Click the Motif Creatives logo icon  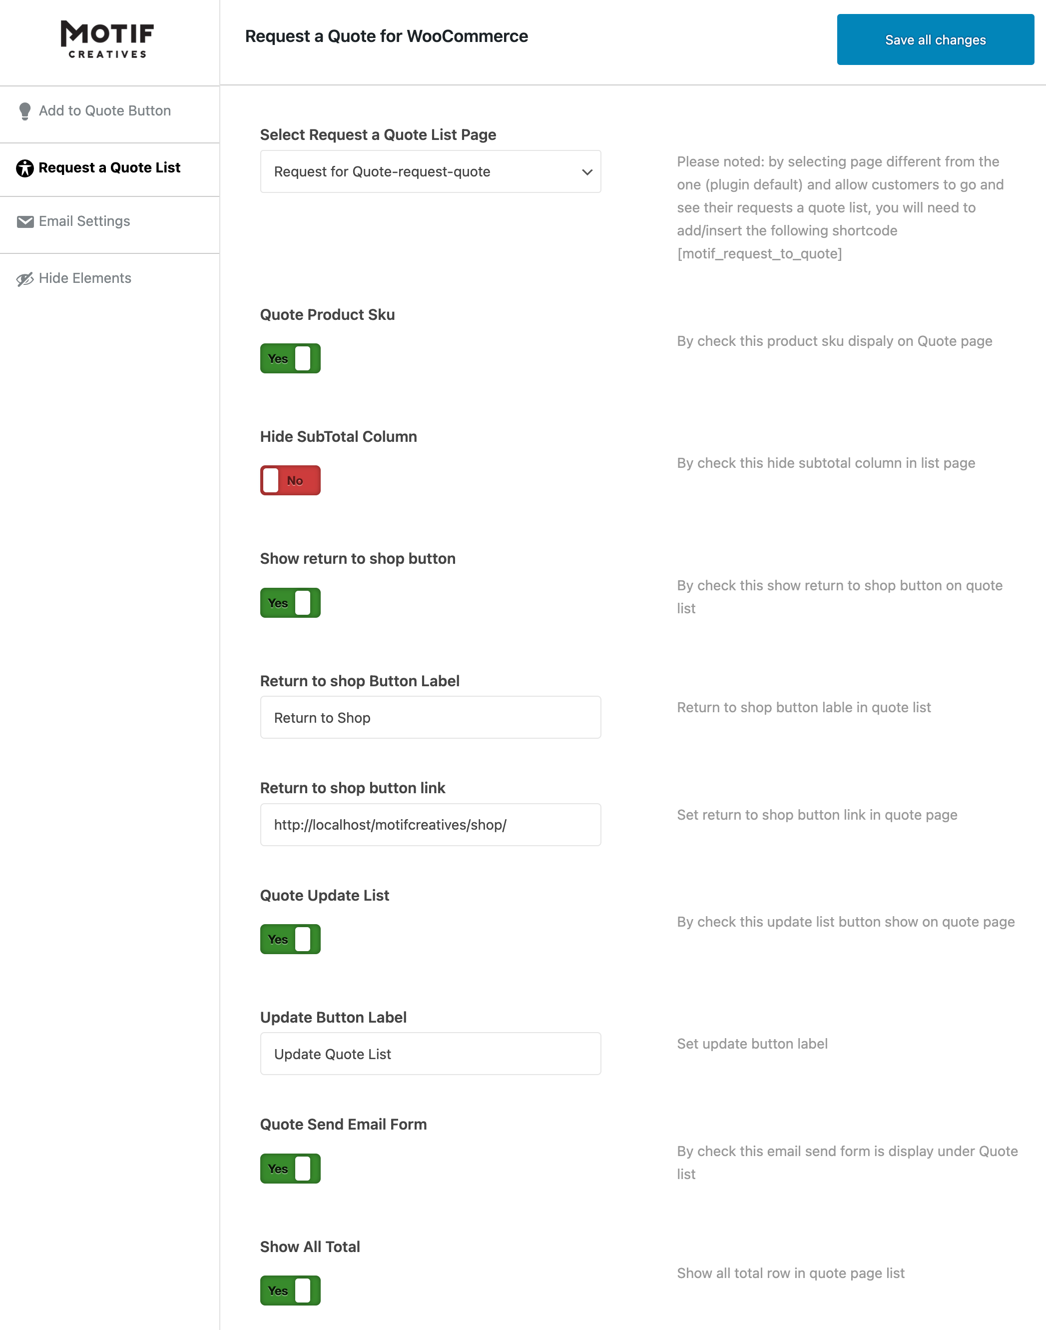108,38
